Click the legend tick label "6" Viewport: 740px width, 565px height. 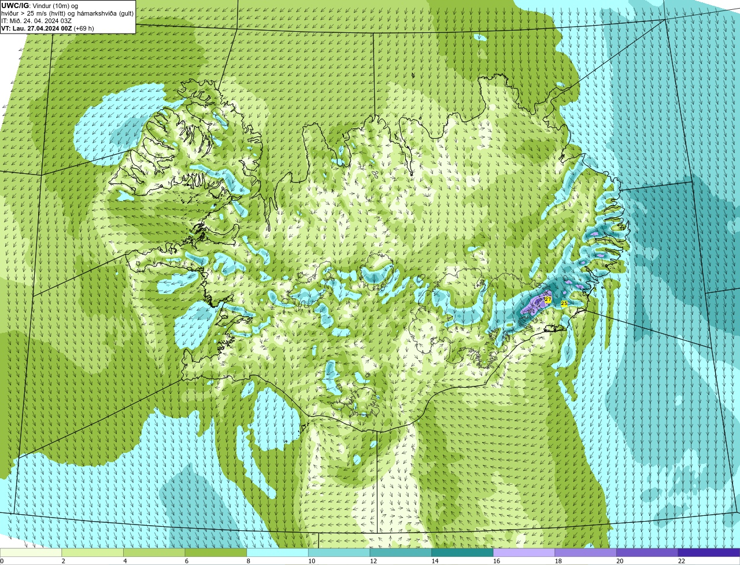(187, 561)
